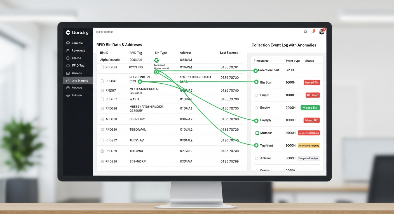Click the cloud icon beside Eemple
Image resolution: width=394 pixels, height=214 pixels.
[x=68, y=43]
